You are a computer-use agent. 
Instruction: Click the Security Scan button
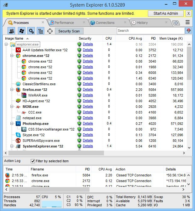pos(69,31)
